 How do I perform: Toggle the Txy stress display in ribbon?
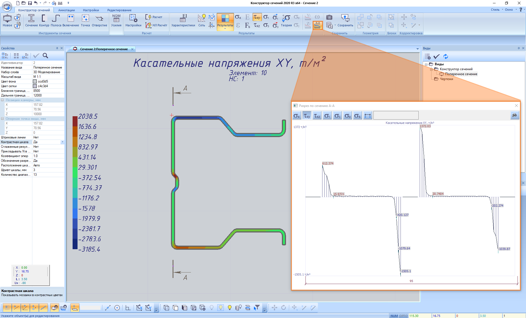pos(257,17)
